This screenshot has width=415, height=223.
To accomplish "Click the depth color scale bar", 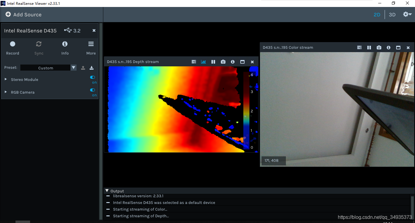I will (246, 111).
